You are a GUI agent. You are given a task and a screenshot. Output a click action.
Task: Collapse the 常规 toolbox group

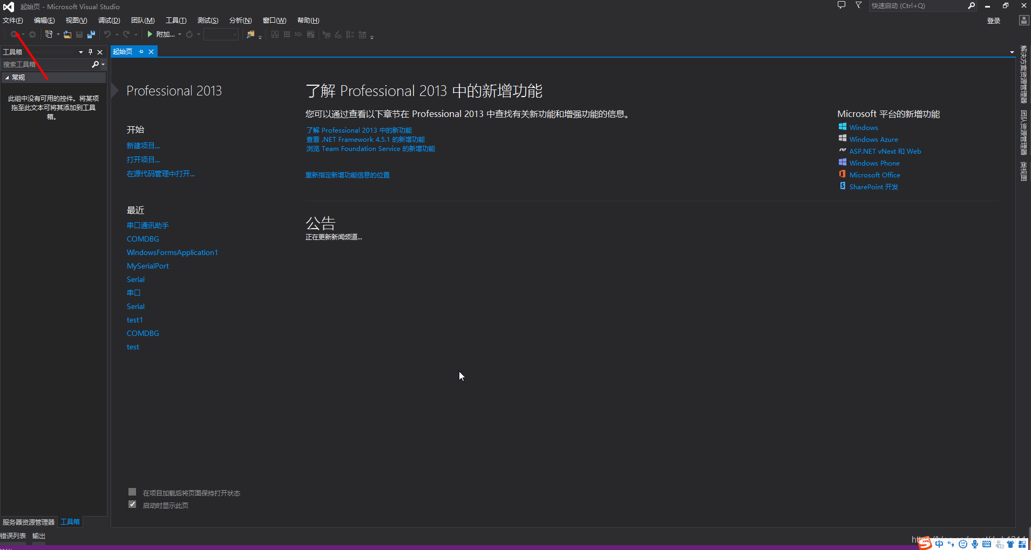(8, 78)
